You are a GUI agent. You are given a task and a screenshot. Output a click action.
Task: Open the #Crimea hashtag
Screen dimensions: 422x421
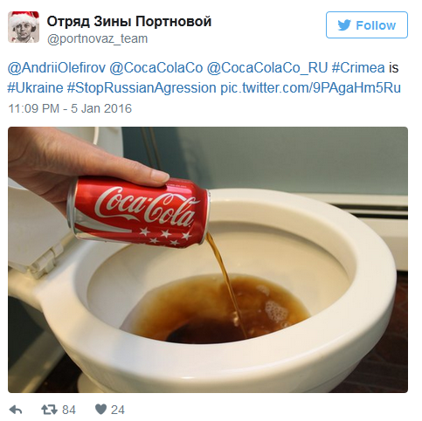coord(358,68)
